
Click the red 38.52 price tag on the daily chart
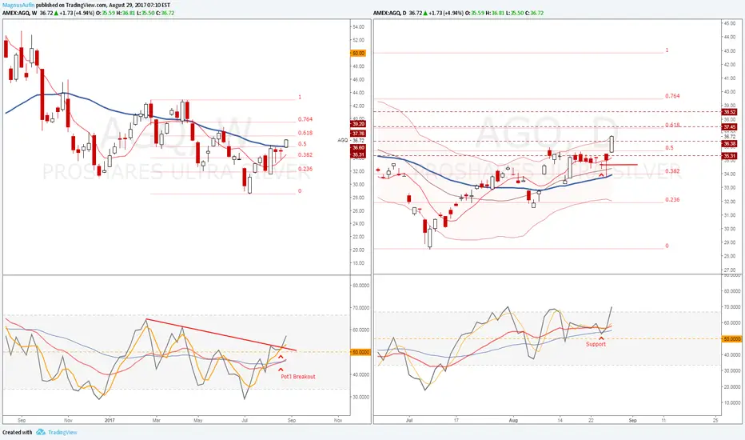click(x=729, y=112)
